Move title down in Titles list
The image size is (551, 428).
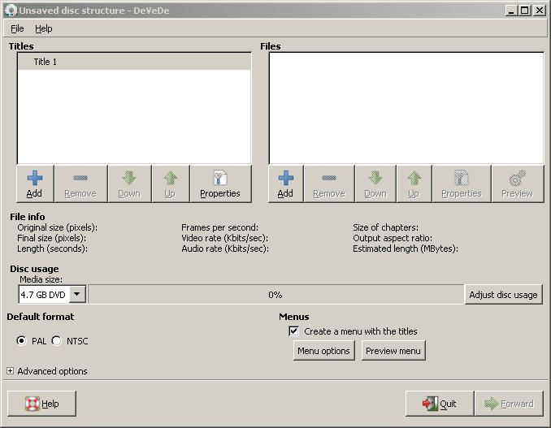click(130, 184)
